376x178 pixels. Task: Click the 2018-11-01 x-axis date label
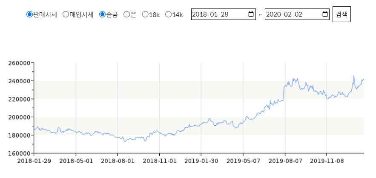(160, 161)
